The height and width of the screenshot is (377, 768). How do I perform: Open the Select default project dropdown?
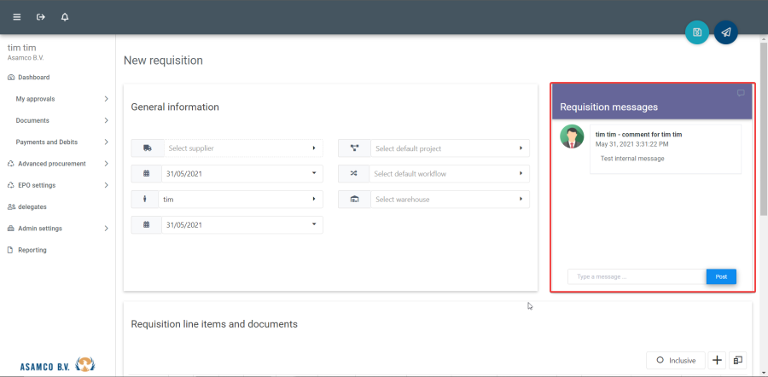(447, 148)
